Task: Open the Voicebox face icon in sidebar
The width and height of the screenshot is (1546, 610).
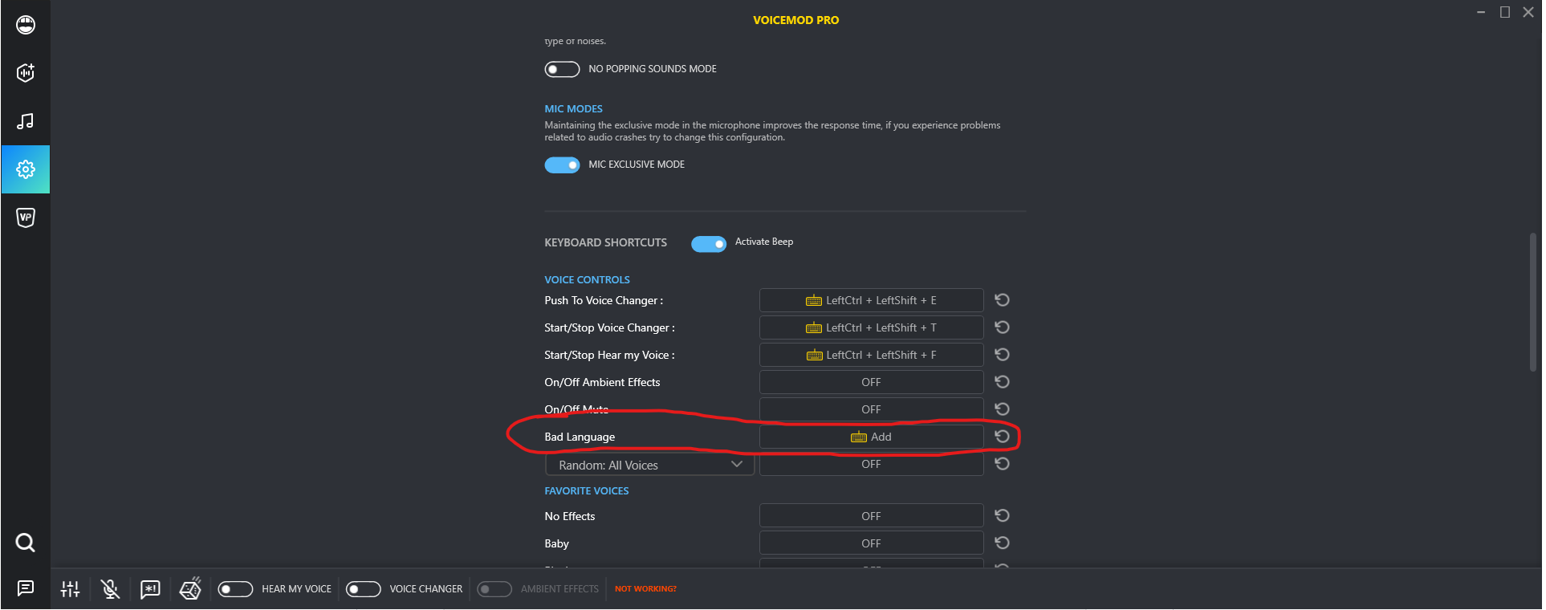Action: tap(26, 25)
